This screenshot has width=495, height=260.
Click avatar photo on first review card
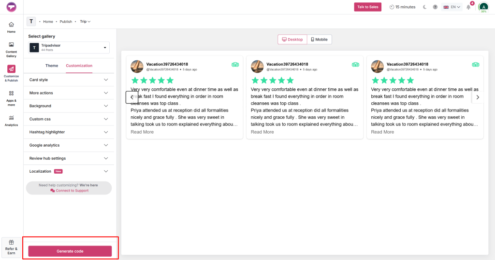coord(137,67)
